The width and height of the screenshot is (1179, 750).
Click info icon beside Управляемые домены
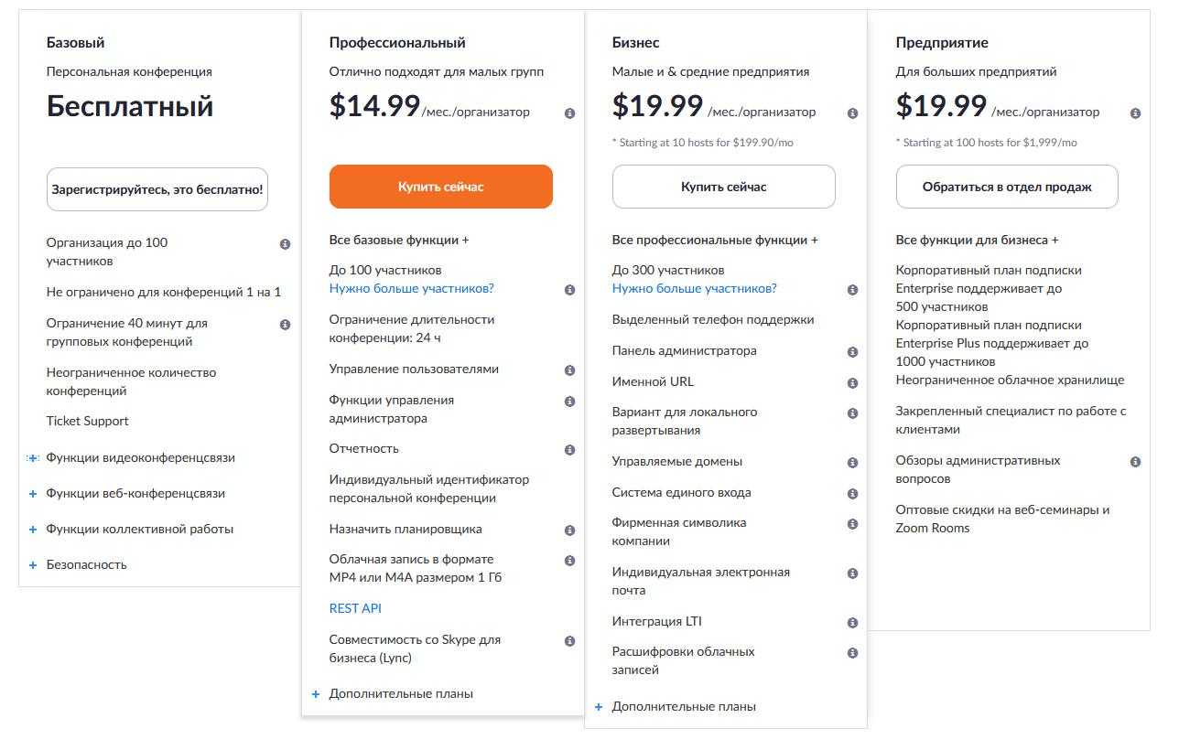[852, 463]
